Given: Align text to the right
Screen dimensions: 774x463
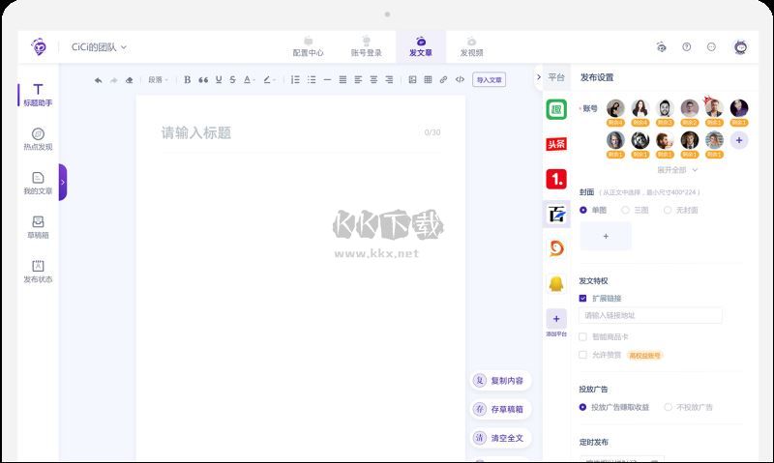Looking at the screenshot, I should click(390, 79).
